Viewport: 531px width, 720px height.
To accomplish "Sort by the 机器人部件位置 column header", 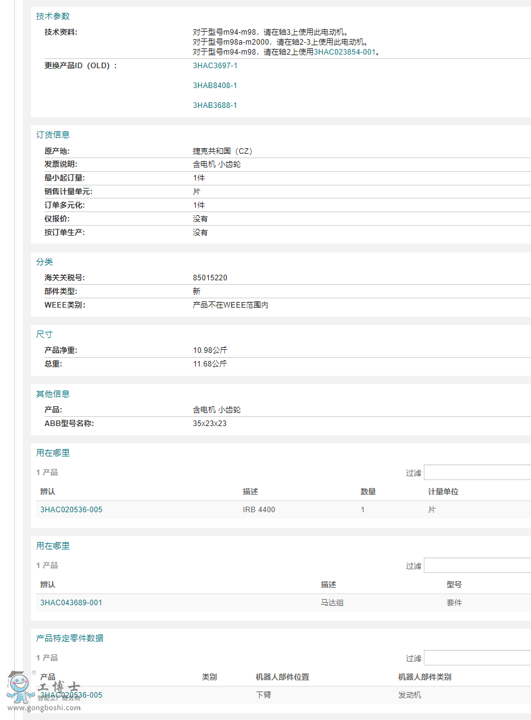I will 282,677.
